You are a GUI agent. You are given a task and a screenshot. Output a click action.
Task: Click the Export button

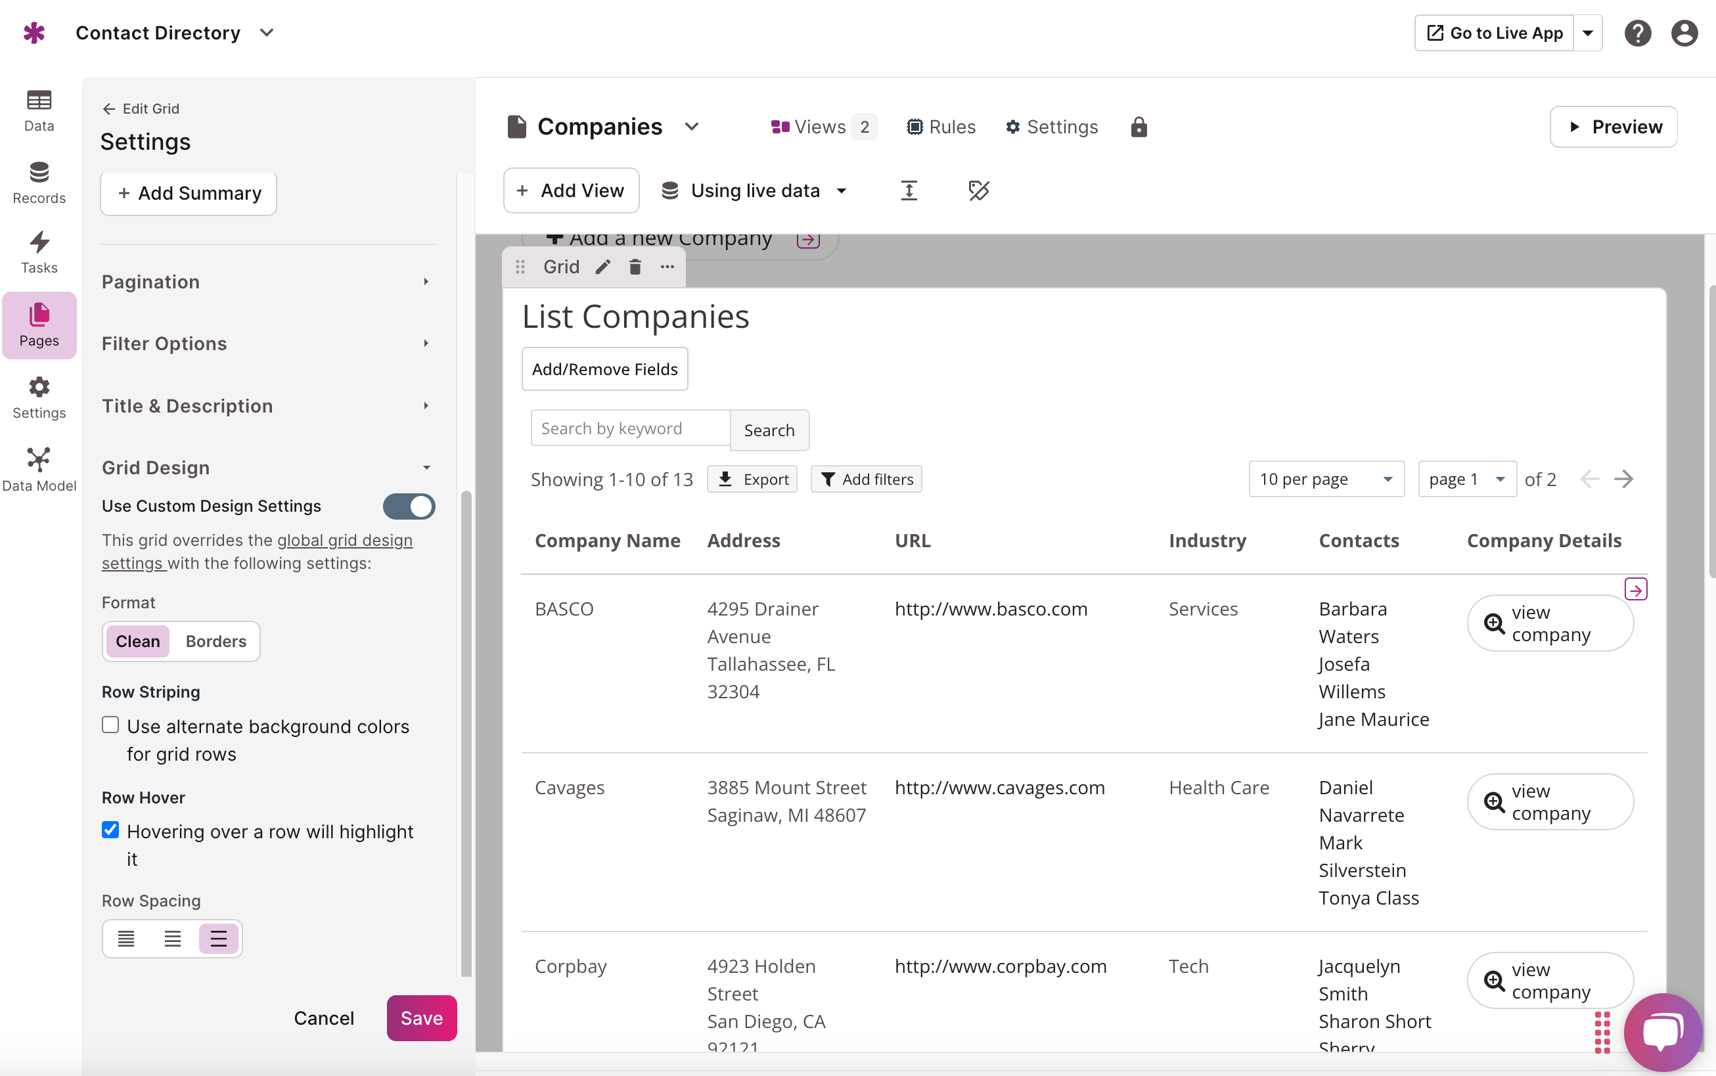point(752,479)
